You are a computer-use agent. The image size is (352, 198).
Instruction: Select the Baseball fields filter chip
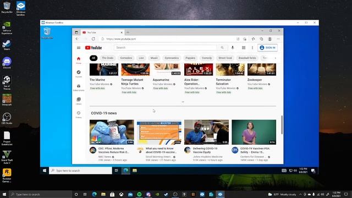click(247, 58)
